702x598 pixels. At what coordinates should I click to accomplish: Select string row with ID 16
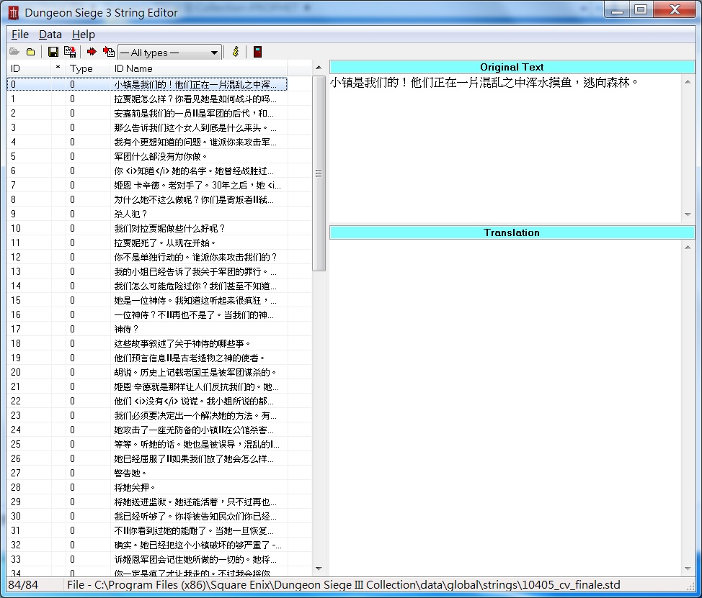147,314
